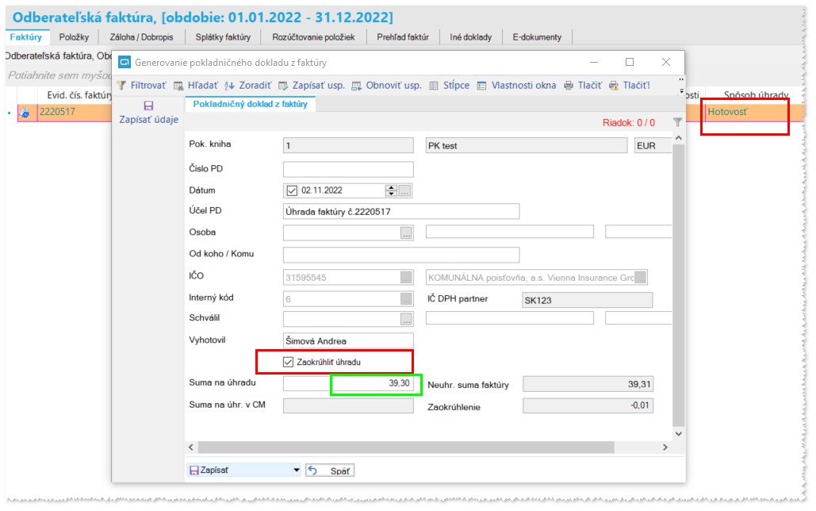Open date picker ellipsis next to Dátum

(405, 190)
